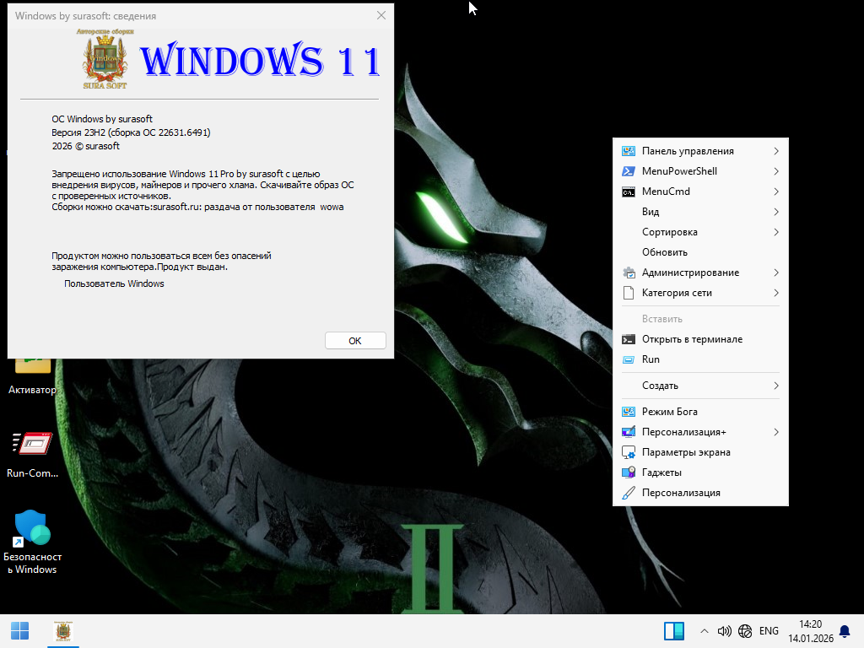Open the network globe tray icon
Image resolution: width=864 pixels, height=648 pixels.
745,631
